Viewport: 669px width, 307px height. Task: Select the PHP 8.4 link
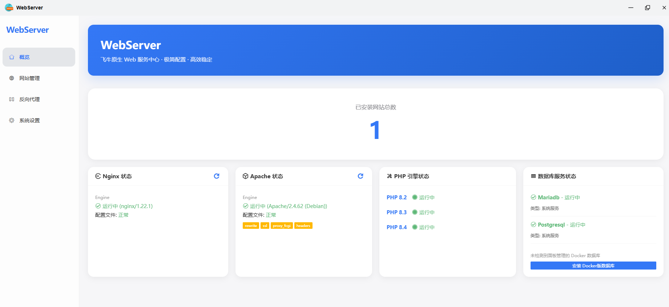[x=397, y=227]
